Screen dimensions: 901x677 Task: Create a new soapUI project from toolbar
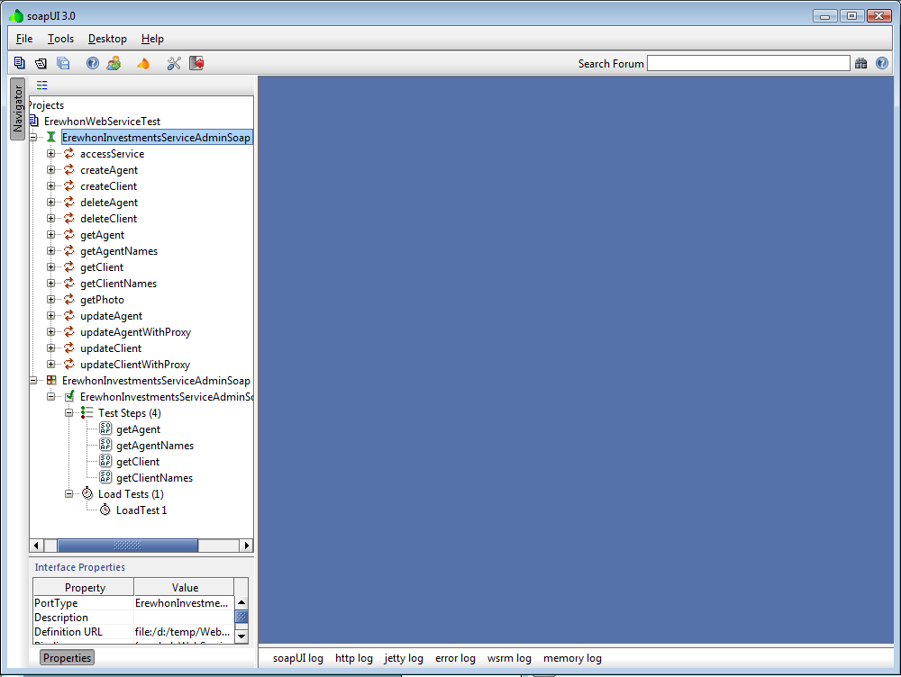(x=20, y=63)
